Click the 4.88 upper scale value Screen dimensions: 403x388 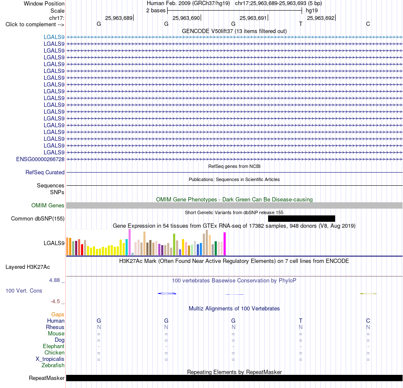tap(54, 280)
